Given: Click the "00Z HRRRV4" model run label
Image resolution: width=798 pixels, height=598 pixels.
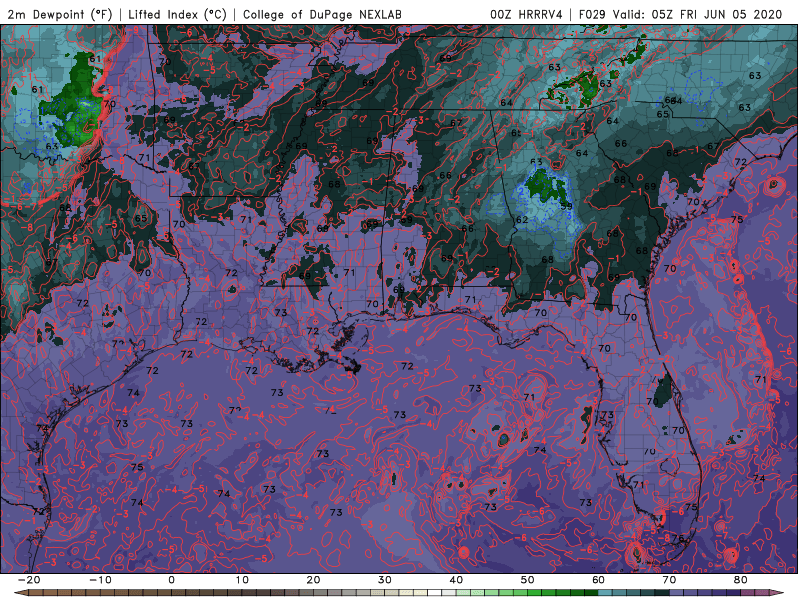Looking at the screenshot, I should pos(527,14).
